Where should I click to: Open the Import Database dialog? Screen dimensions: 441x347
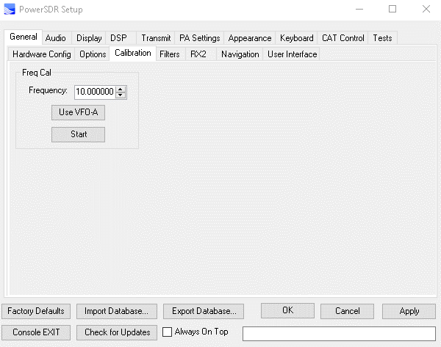pos(117,311)
